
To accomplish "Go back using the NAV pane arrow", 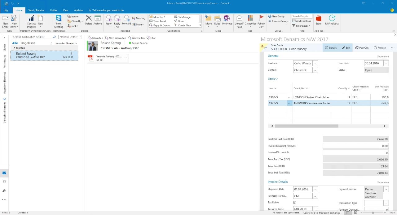I will click(x=265, y=48).
